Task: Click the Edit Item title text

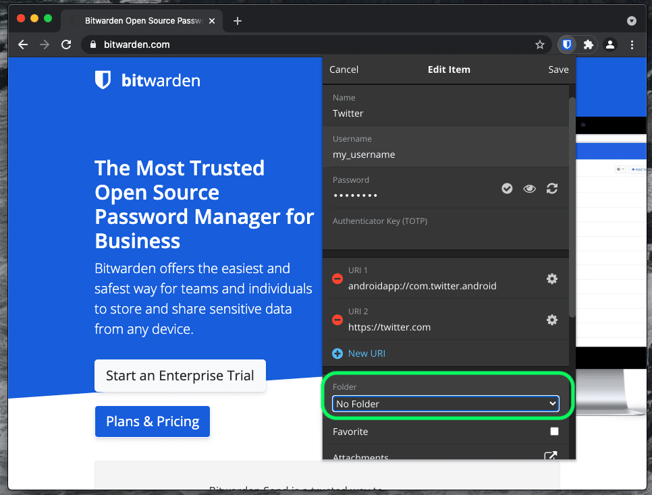Action: click(x=449, y=69)
